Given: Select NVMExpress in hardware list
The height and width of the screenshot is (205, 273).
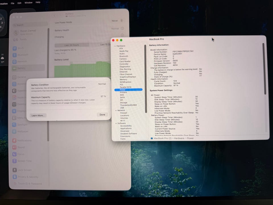Looking at the screenshot, I should 125,82.
